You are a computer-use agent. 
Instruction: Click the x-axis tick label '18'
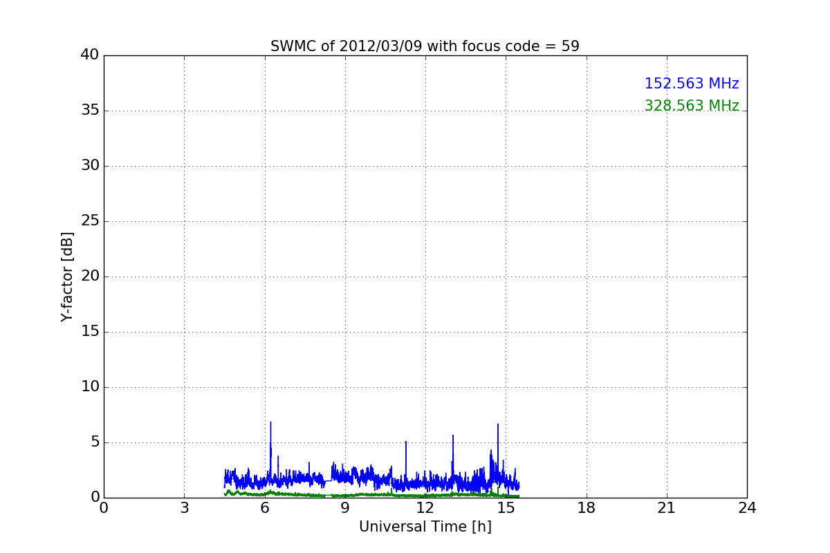click(587, 508)
